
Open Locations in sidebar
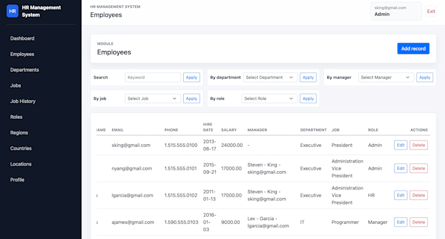pyautogui.click(x=21, y=164)
